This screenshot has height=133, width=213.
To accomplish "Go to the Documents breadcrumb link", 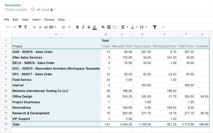I will tap(13, 5).
